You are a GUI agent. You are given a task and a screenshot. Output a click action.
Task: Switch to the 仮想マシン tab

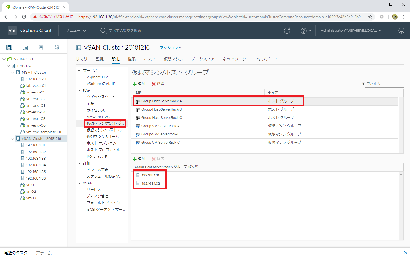point(173,59)
